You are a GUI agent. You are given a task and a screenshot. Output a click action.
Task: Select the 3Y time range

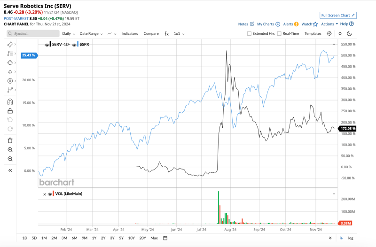pos(112,238)
